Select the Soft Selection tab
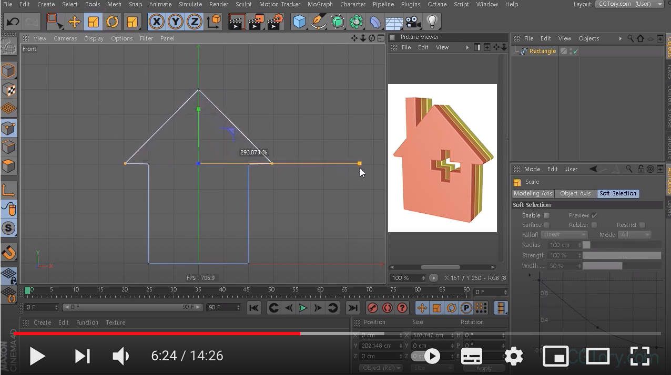Screen dimensions: 671x375 618,193
